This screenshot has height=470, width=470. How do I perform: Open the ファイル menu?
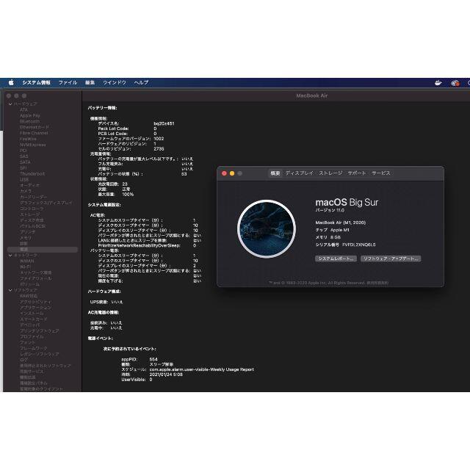pos(68,82)
